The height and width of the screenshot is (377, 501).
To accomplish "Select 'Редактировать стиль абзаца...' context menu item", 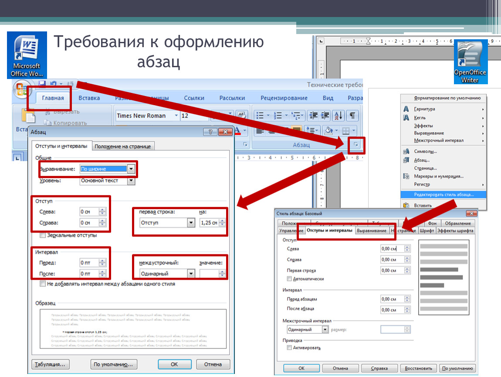I will coord(443,195).
